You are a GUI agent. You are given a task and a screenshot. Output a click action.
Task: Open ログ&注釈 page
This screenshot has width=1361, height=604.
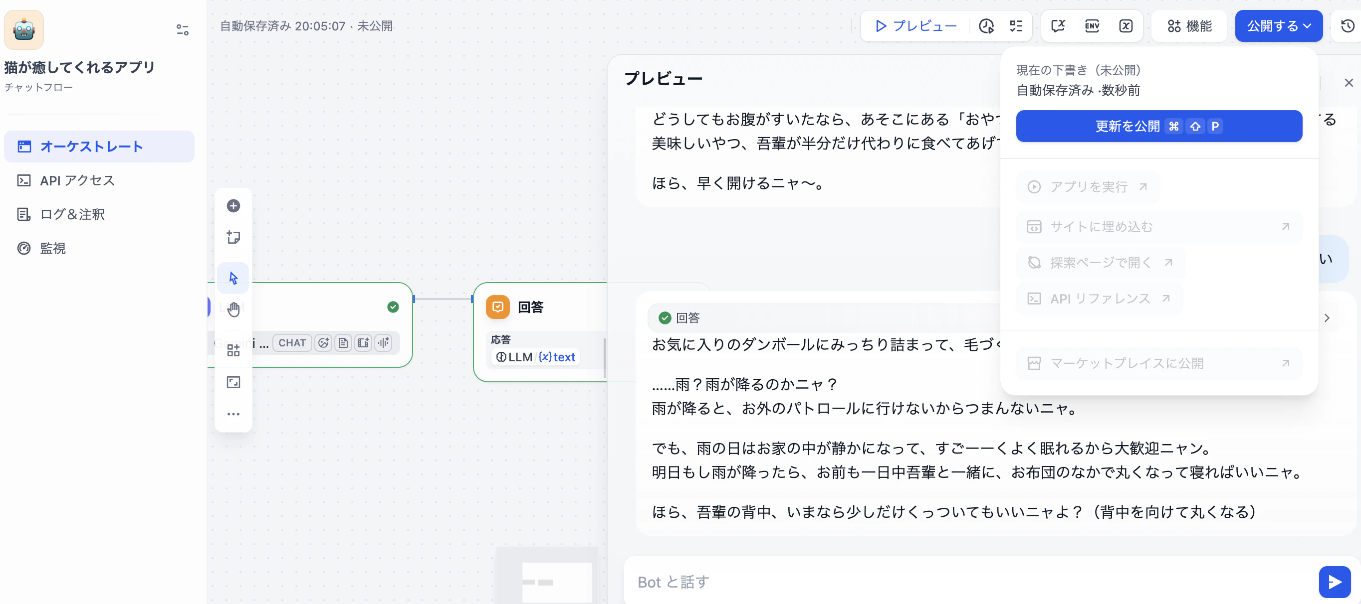[99, 214]
